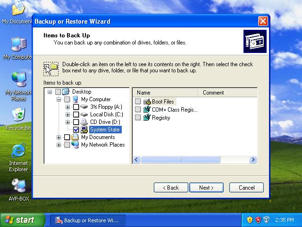This screenshot has height=227, width=302.
Task: Select the 'Registry' list entry text
Action: pyautogui.click(x=161, y=118)
